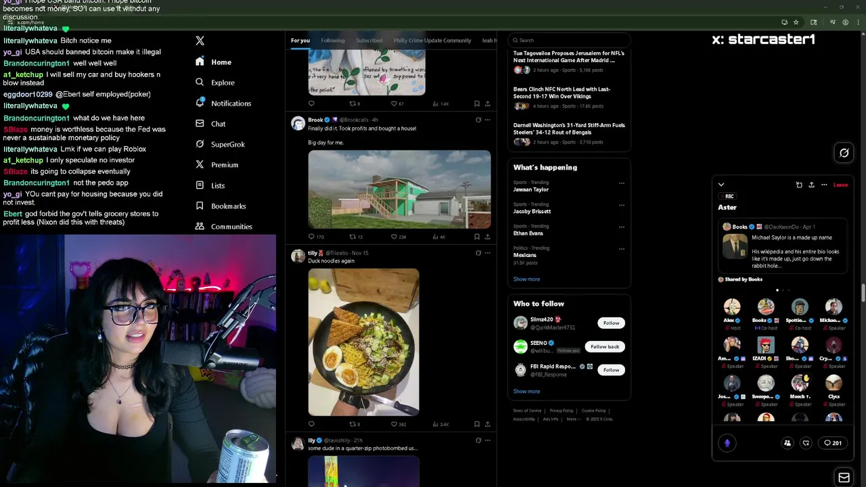
Task: Toggle the Space microphone button
Action: (727, 443)
